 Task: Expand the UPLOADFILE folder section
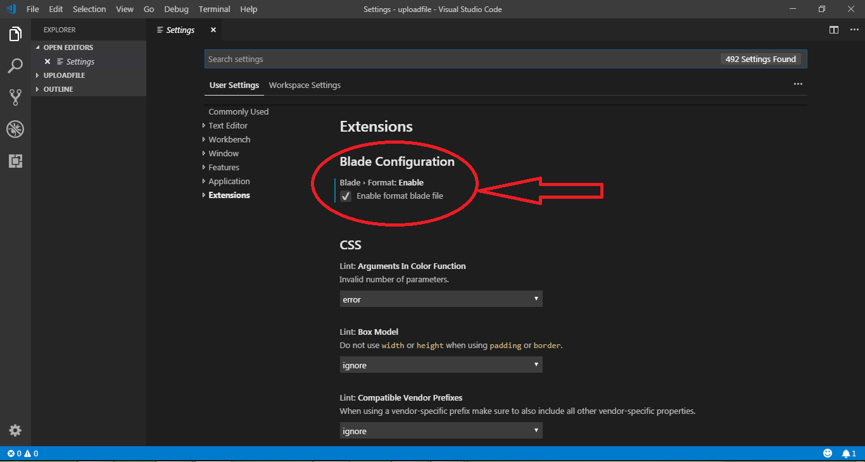(x=63, y=75)
